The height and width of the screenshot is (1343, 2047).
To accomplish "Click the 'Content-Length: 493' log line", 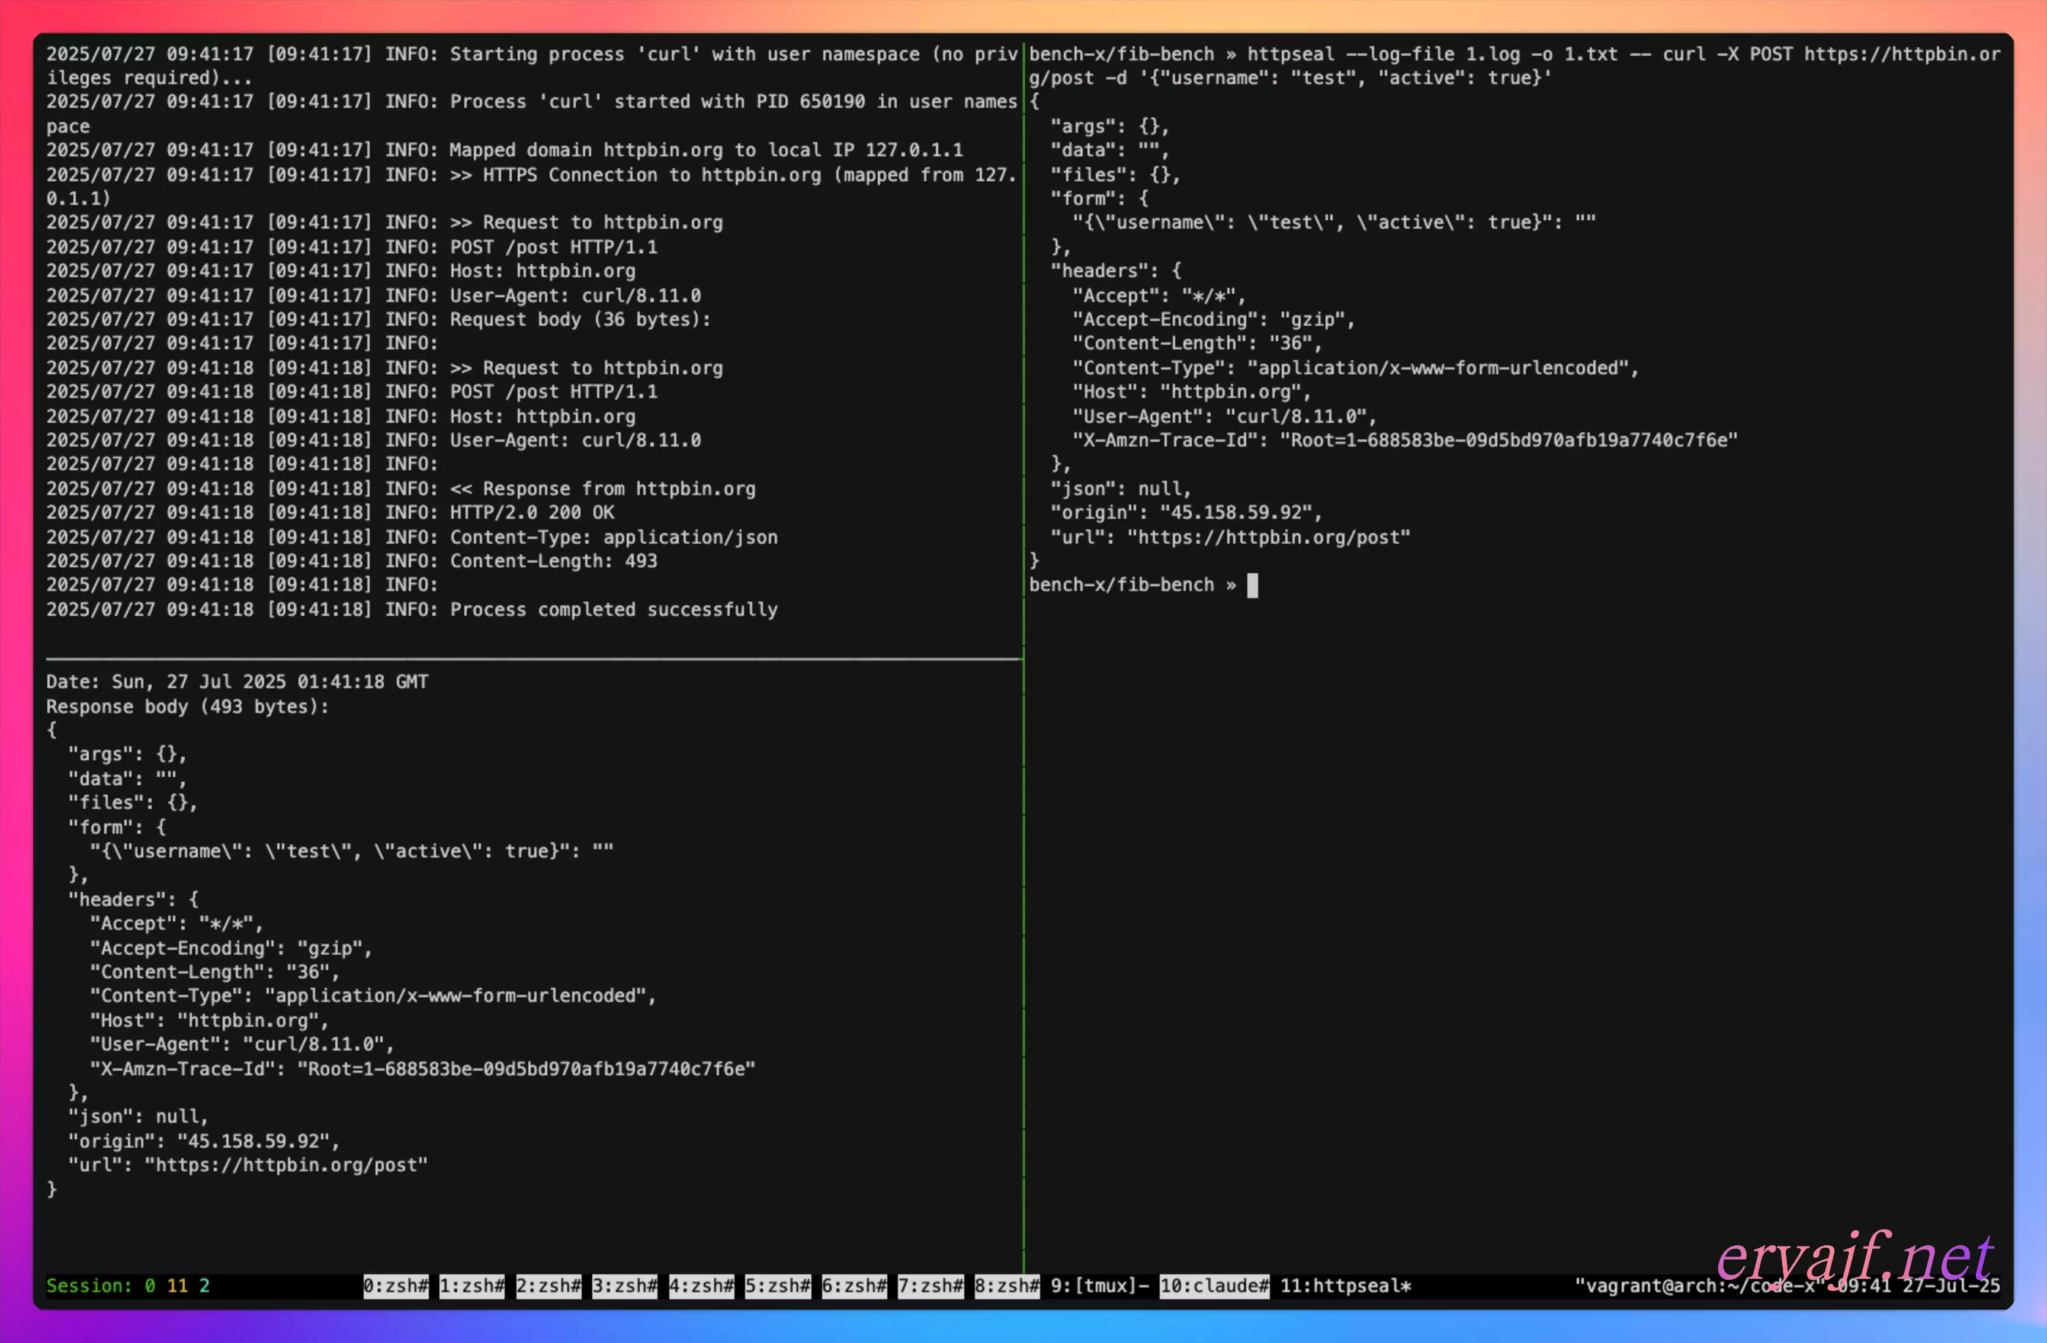I will [352, 561].
